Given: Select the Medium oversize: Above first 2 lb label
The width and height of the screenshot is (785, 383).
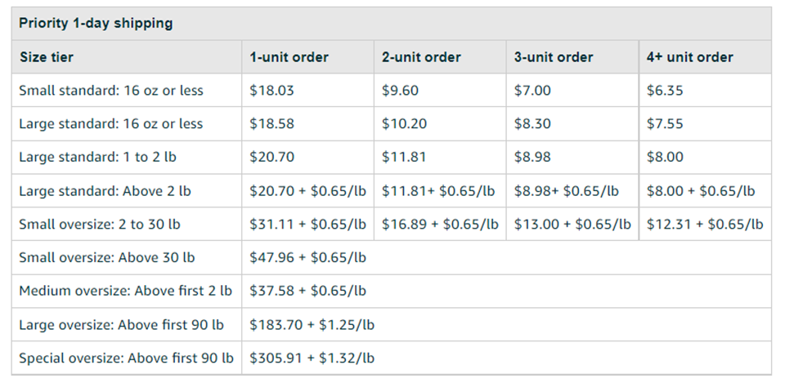Looking at the screenshot, I should [x=125, y=291].
